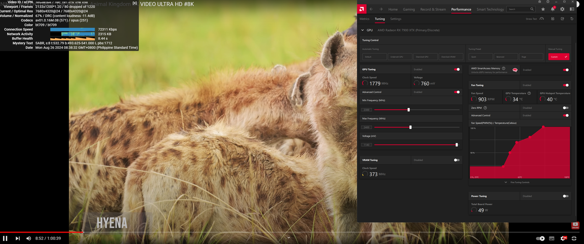Click the import tuning profile icon
Screen dimensions: 584x244
click(x=553, y=19)
